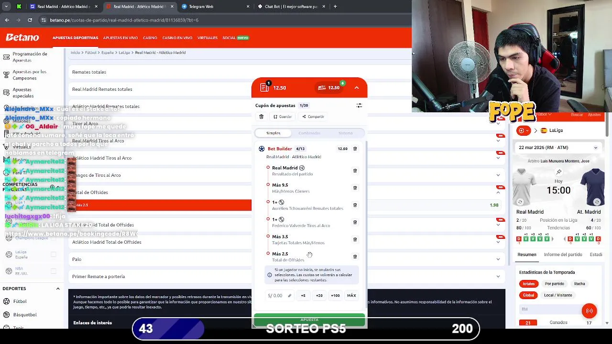Switch to the Sistema bet tab
This screenshot has width=612, height=344.
click(x=346, y=133)
